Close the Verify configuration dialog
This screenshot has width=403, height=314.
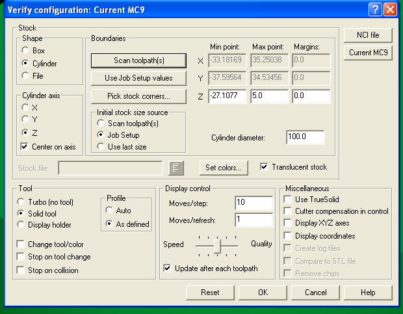click(x=390, y=10)
